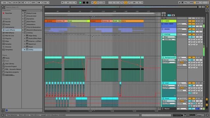
Task: Open Packs under Places
Action: [x=7, y=58]
